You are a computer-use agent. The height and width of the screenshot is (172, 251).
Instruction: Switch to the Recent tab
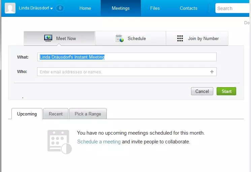tap(56, 114)
